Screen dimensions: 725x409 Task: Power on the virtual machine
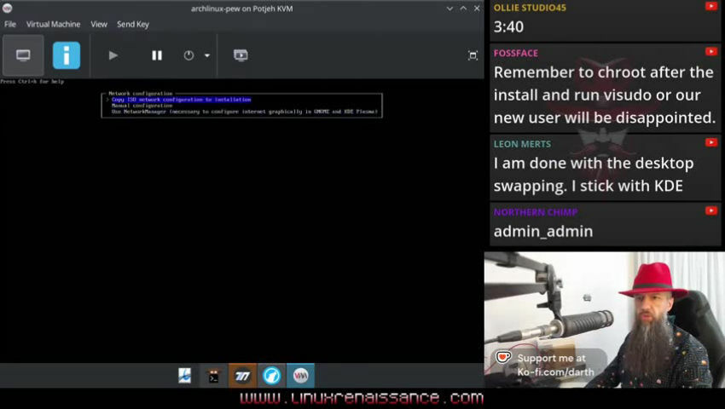[x=113, y=55]
